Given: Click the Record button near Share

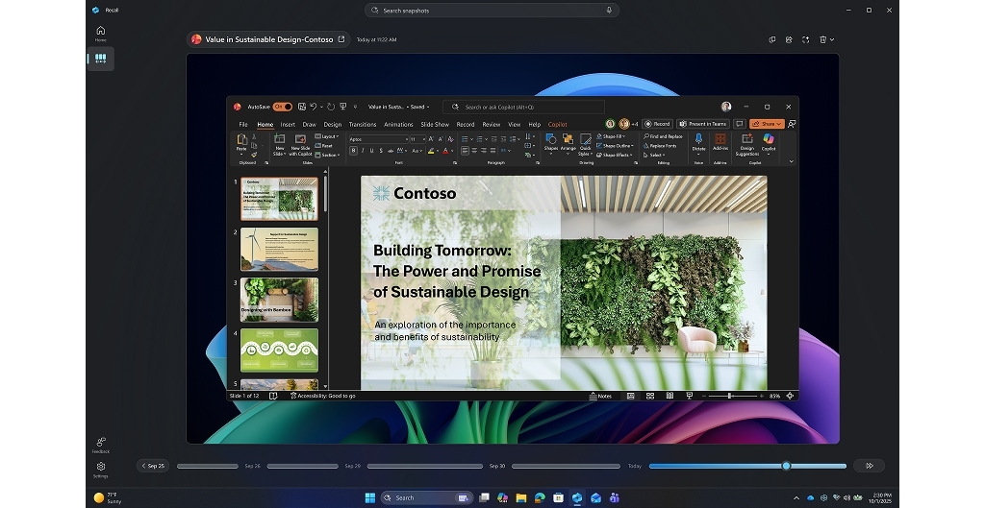Looking at the screenshot, I should (x=658, y=124).
